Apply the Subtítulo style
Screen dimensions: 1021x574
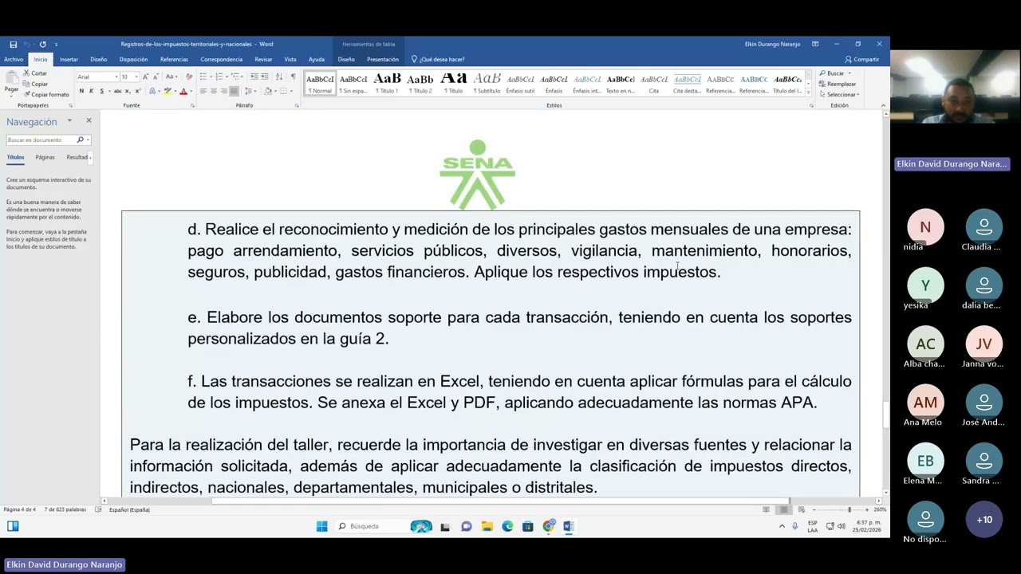(x=487, y=83)
